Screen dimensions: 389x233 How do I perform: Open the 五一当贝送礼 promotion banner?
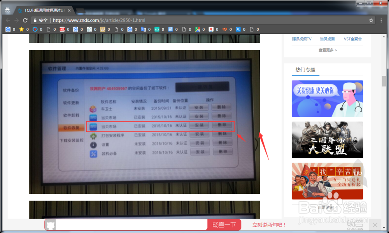[x=327, y=181]
